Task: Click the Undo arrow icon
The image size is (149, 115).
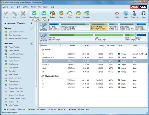Action: coord(15,13)
